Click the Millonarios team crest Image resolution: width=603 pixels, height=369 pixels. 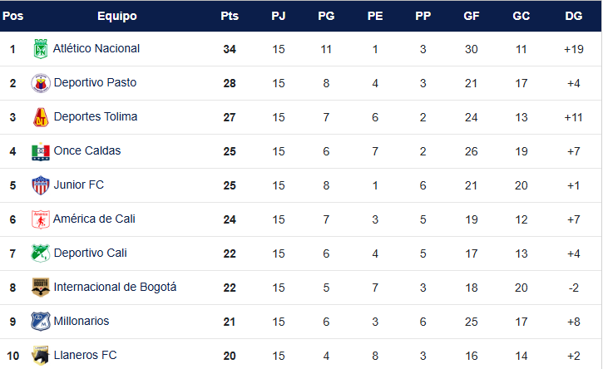(x=40, y=322)
